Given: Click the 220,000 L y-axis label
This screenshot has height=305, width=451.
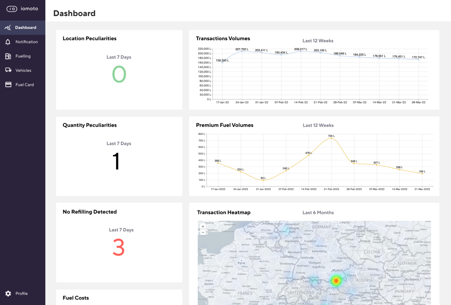Looking at the screenshot, I should 205,49.
